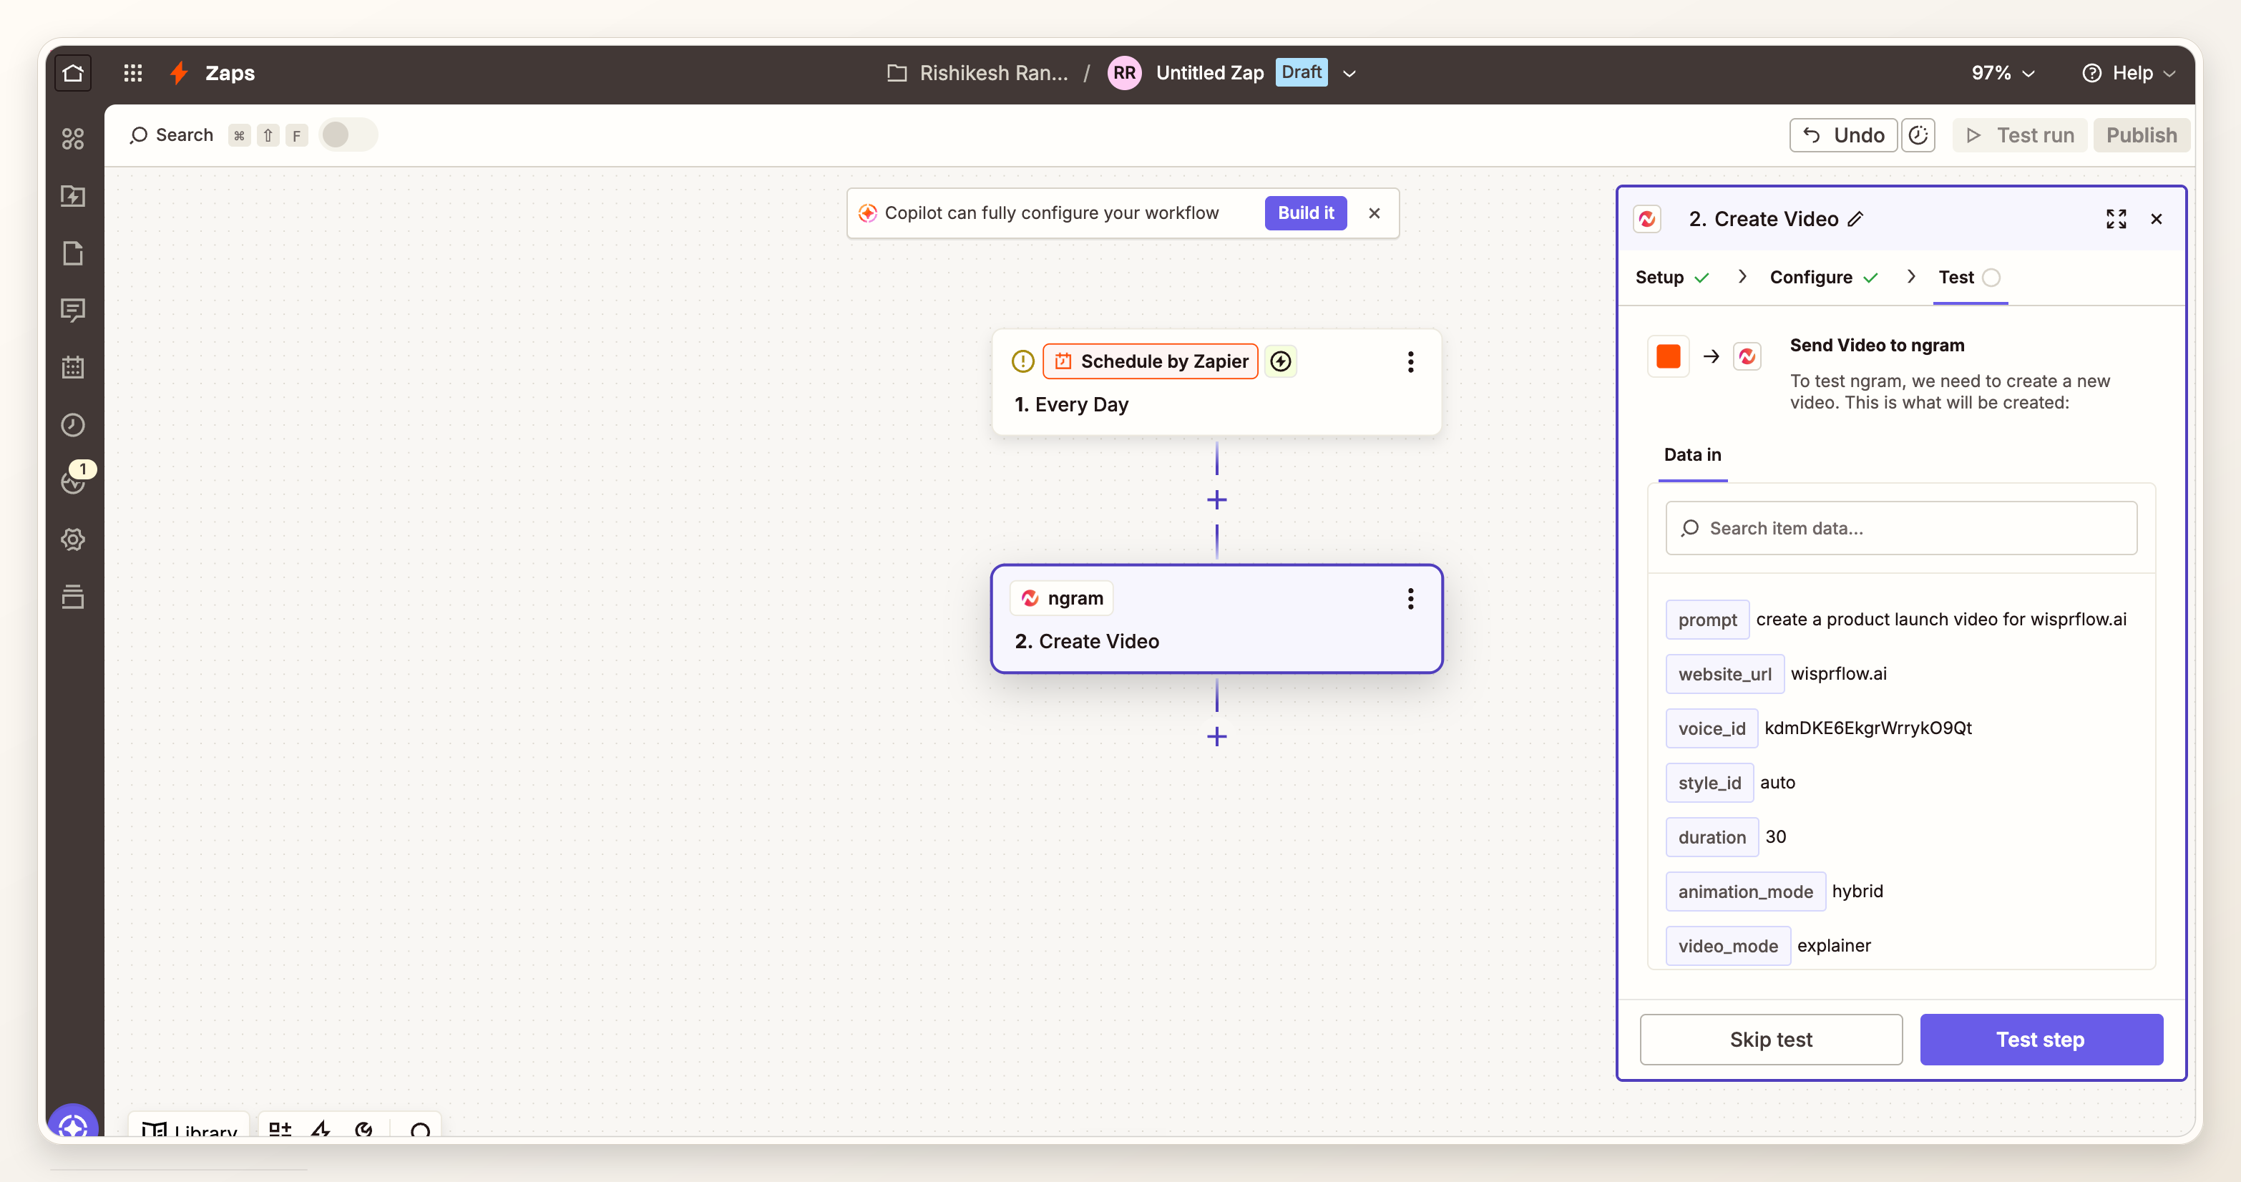Screen dimensions: 2241x1182
Task: Open the import Zap sidebar icon
Action: pyautogui.click(x=73, y=196)
